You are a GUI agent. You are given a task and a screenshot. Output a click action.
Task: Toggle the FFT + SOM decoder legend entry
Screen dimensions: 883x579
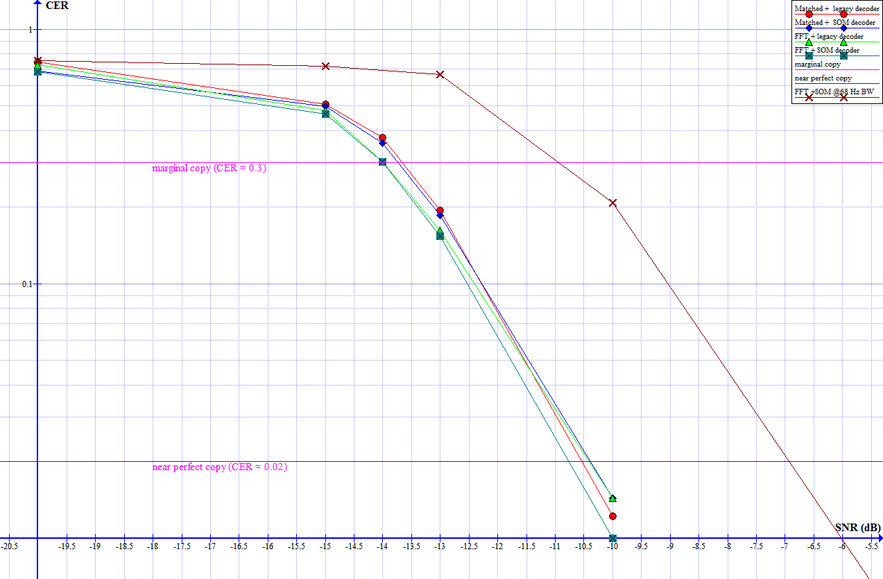coord(825,49)
